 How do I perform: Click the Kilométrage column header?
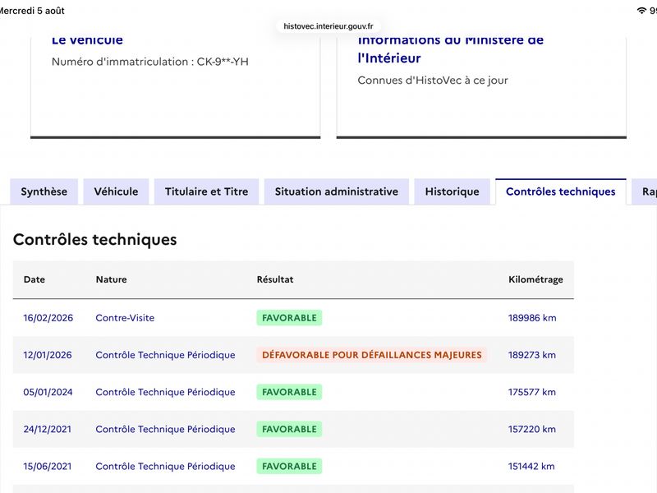535,279
